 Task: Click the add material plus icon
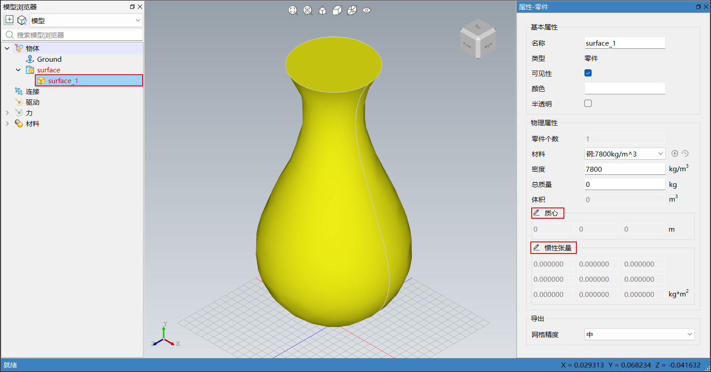675,153
